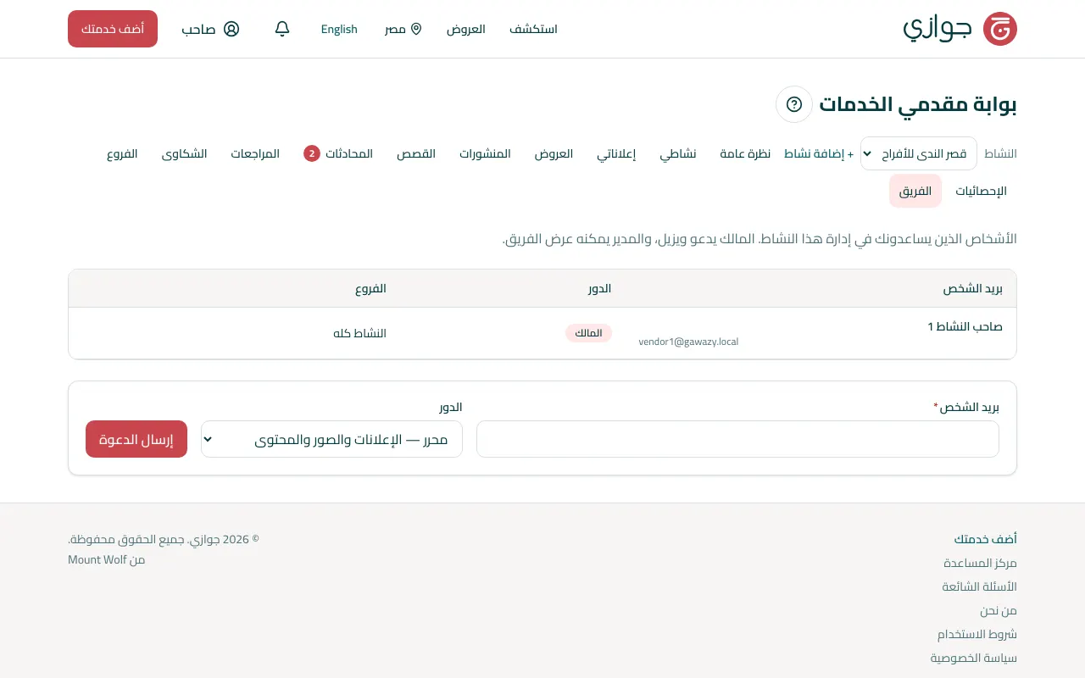Open the نشاطي tab
1085x678 pixels.
coord(678,153)
